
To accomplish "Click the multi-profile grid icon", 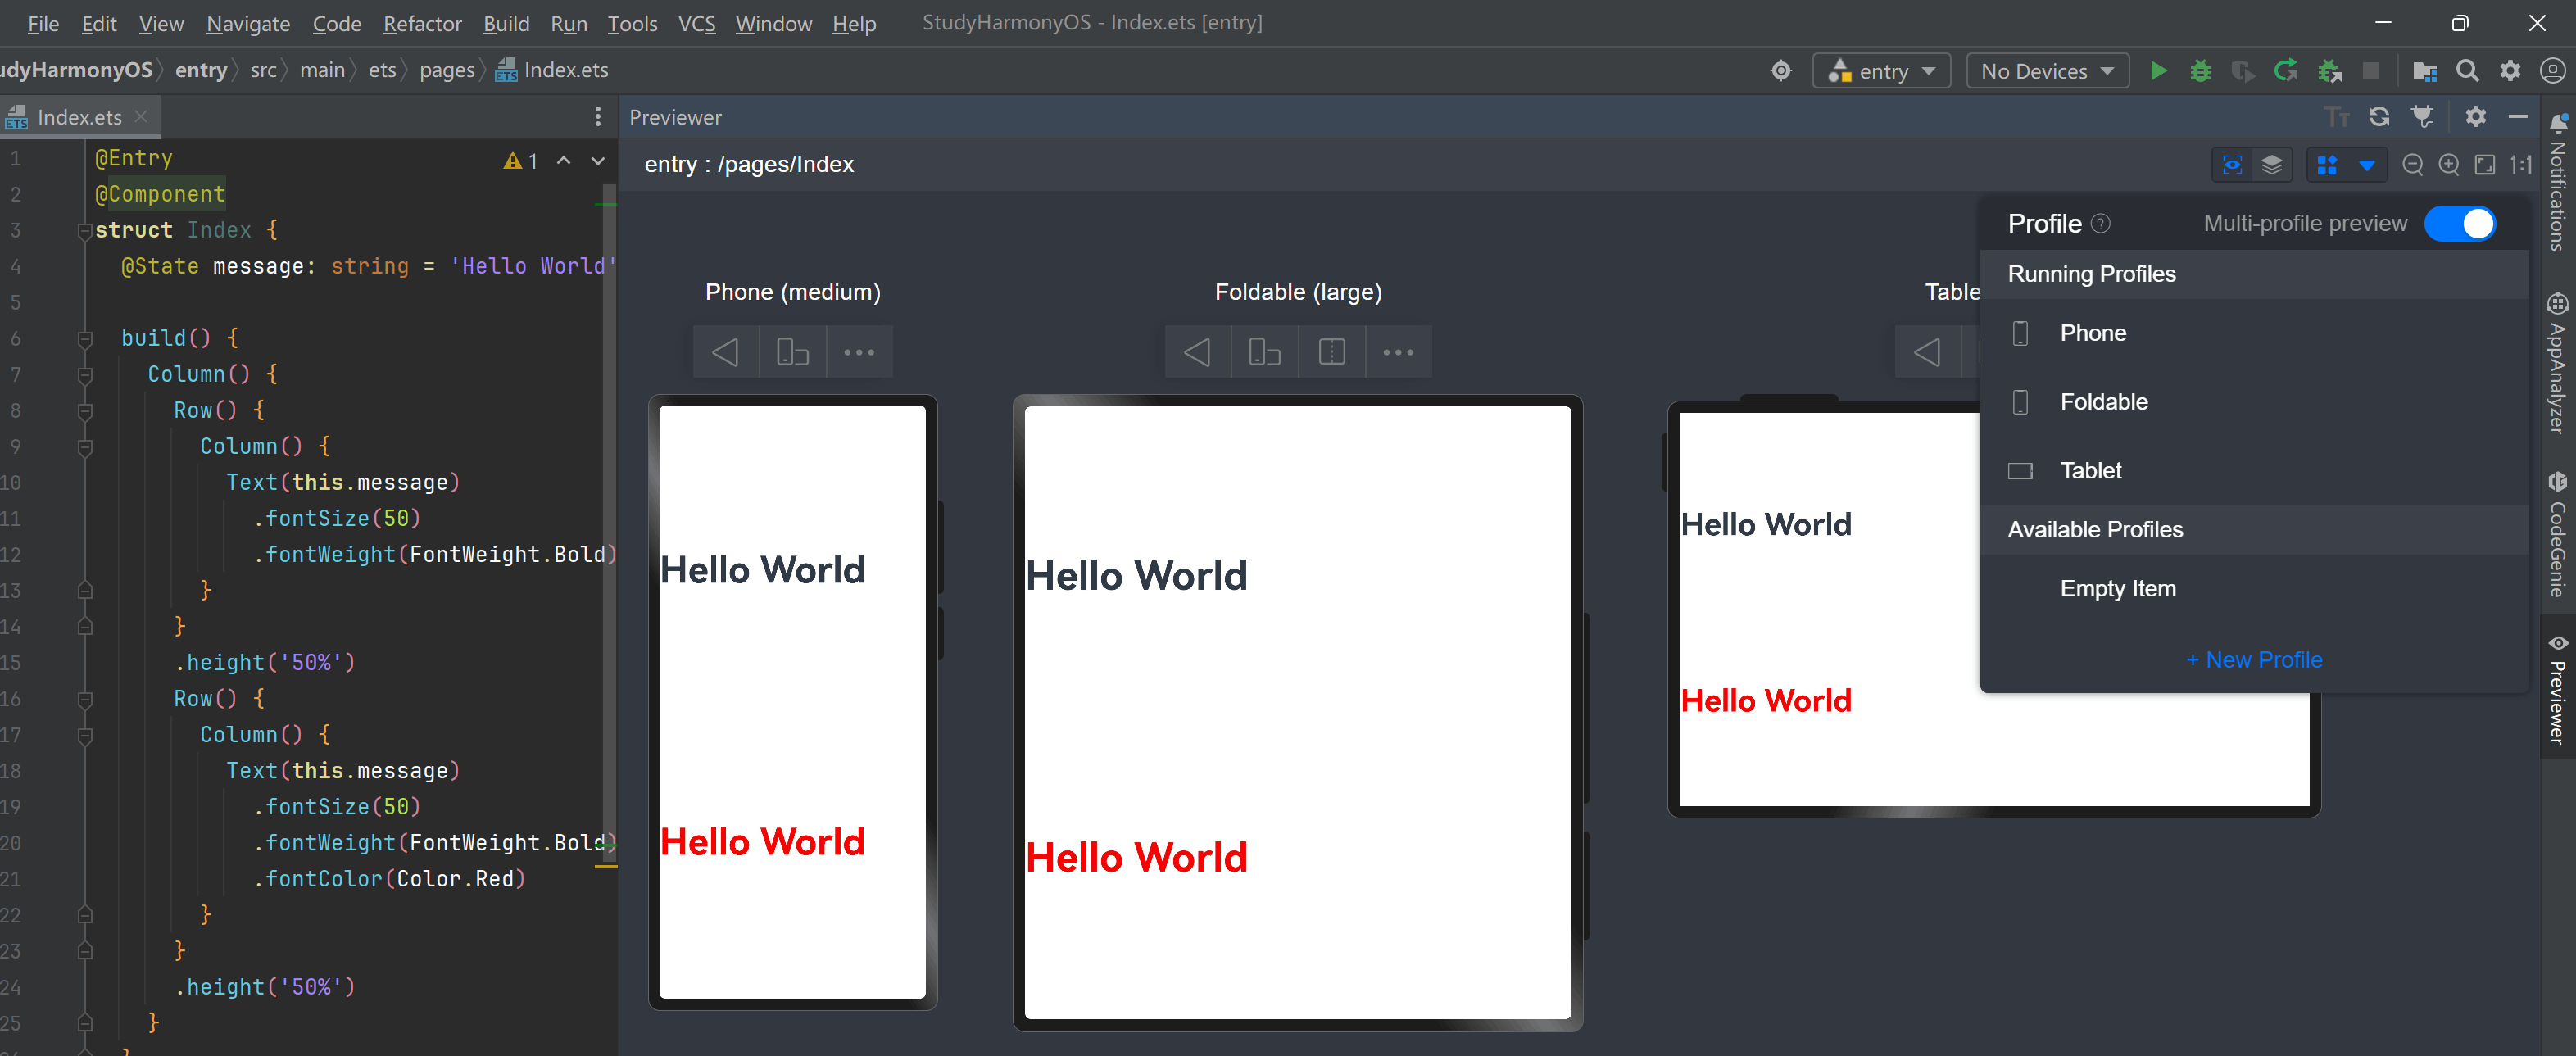I will (x=2327, y=165).
